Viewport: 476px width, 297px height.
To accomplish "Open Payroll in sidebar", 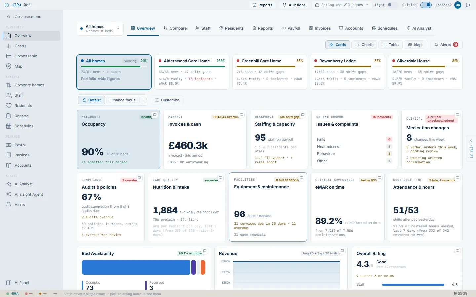I will tap(31, 145).
